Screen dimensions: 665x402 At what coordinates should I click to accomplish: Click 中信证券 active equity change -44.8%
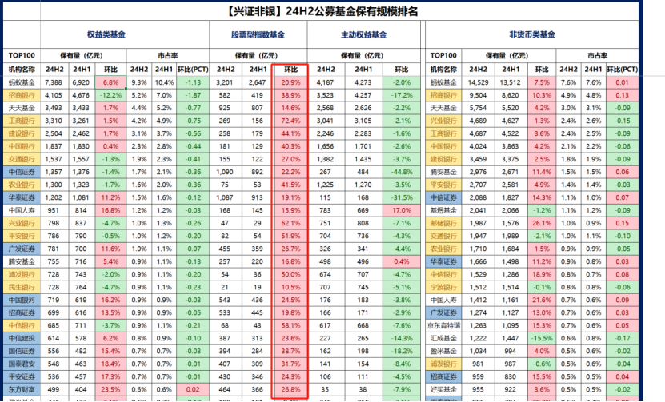pyautogui.click(x=402, y=172)
